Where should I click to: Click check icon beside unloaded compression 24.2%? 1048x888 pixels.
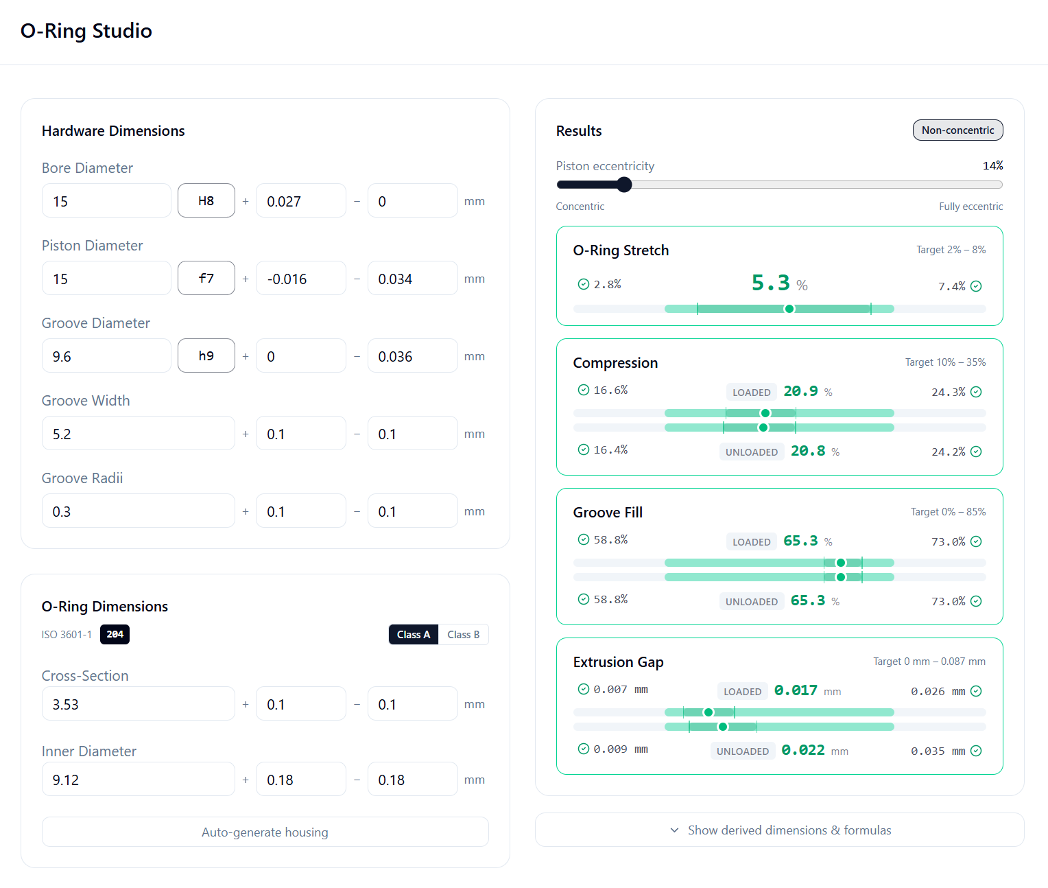click(976, 452)
